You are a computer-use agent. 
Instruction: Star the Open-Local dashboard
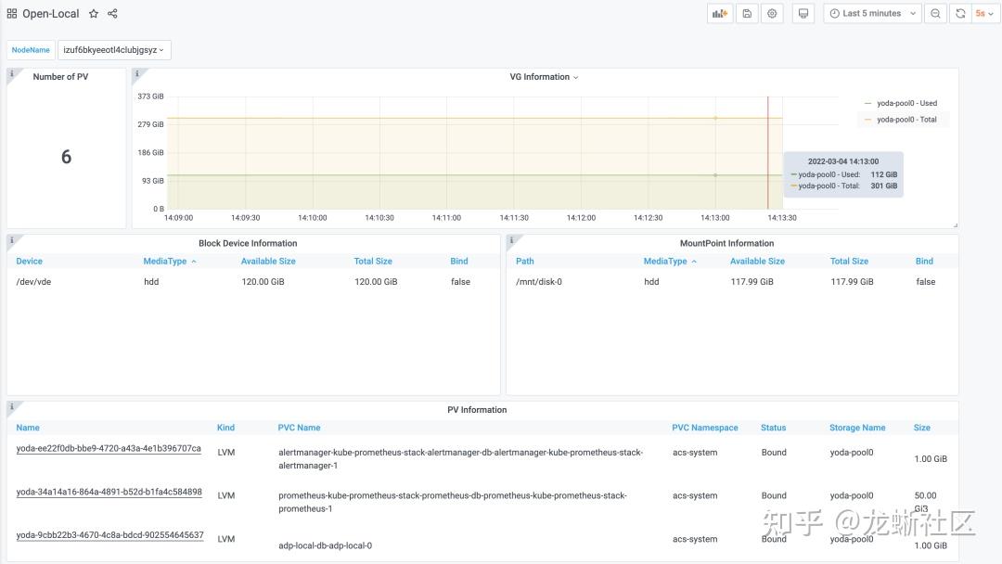94,13
